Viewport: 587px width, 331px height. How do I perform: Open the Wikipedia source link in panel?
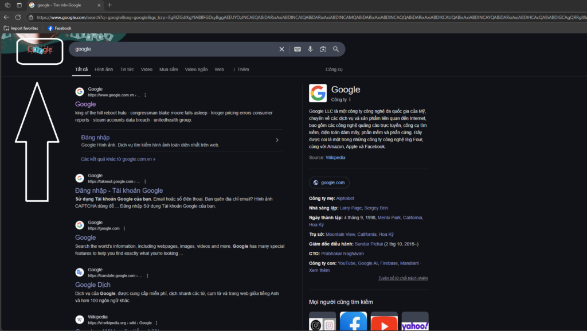335,158
